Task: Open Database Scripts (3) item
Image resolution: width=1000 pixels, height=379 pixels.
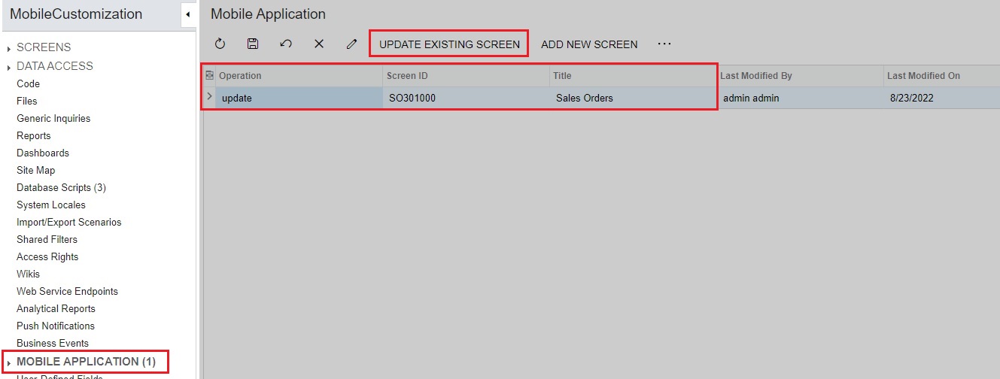Action: [61, 187]
